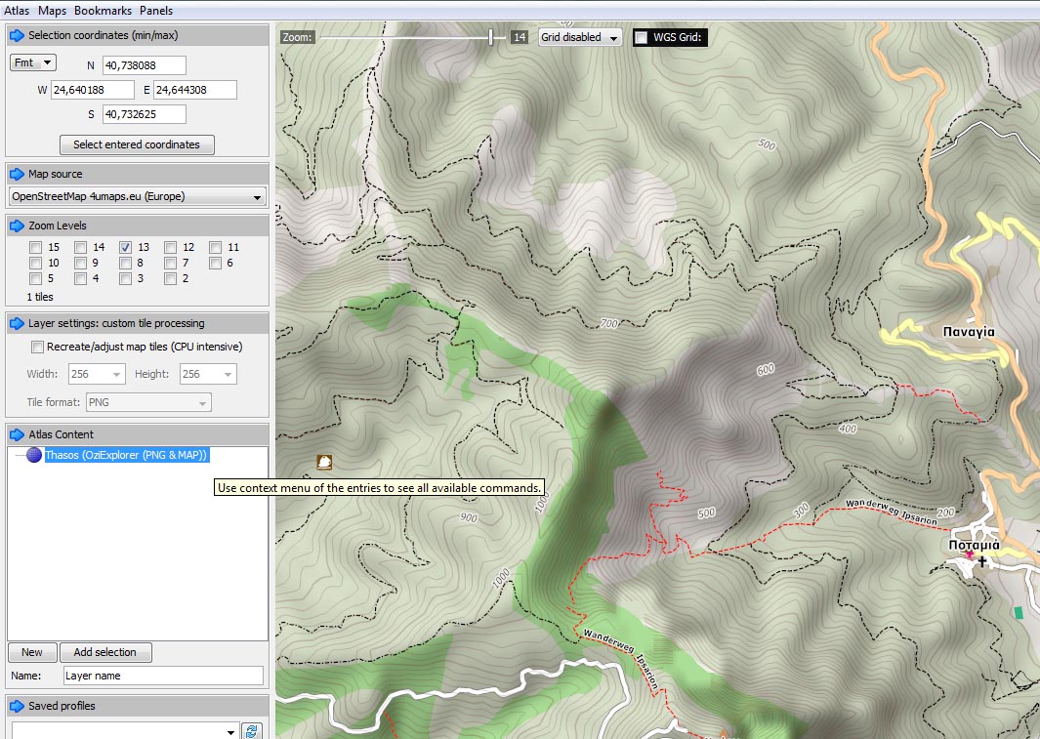The width and height of the screenshot is (1040, 739).
Task: Click the Saved profiles panel arrow icon
Action: click(x=17, y=707)
